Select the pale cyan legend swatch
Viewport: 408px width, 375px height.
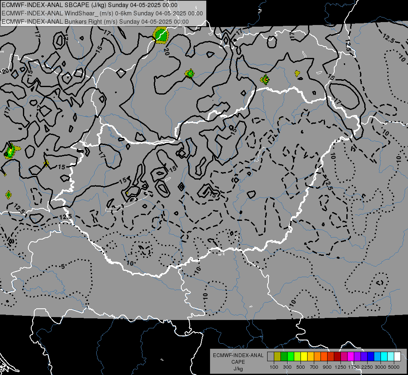[391, 357]
